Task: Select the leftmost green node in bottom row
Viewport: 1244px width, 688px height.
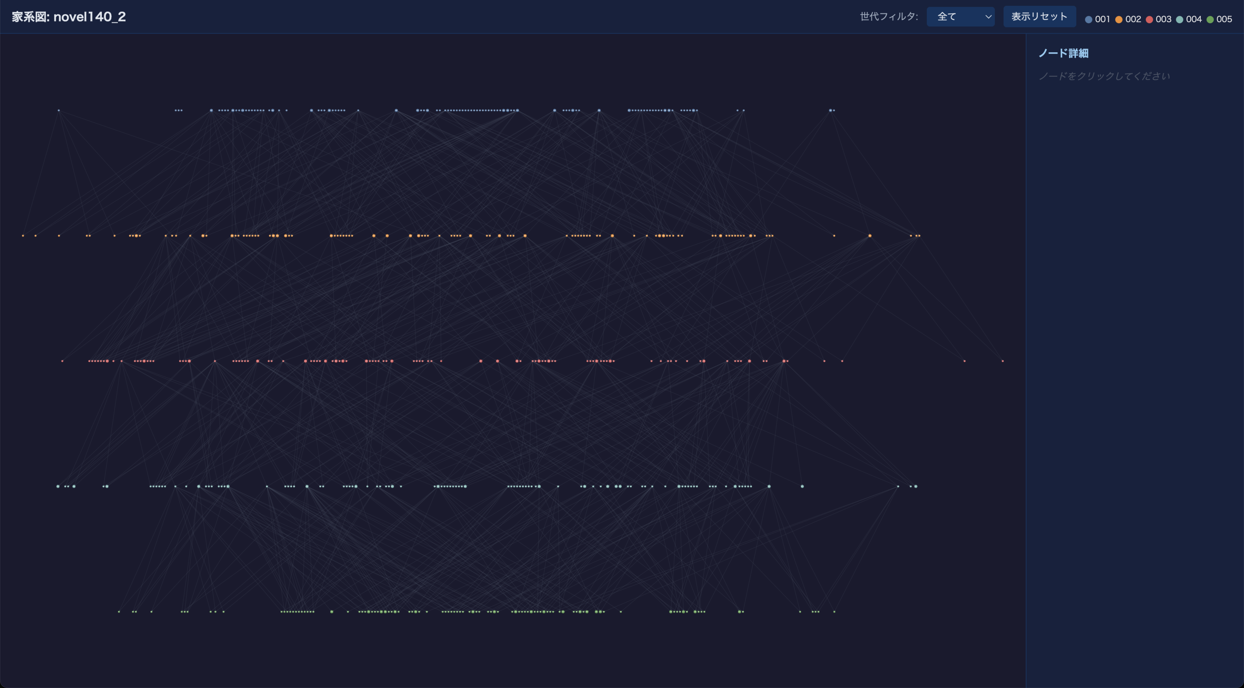Action: click(119, 612)
